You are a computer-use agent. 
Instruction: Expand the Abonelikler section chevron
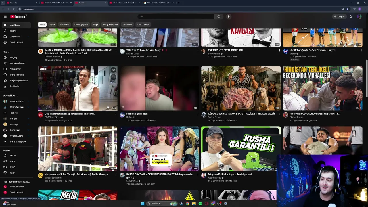coord(17,95)
